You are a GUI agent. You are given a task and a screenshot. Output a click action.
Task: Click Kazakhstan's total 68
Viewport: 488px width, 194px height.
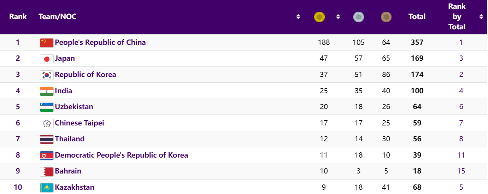pyautogui.click(x=417, y=187)
